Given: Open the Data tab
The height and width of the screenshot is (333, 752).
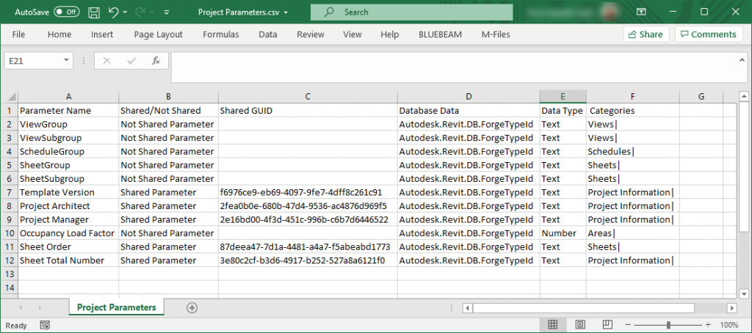Looking at the screenshot, I should click(267, 34).
